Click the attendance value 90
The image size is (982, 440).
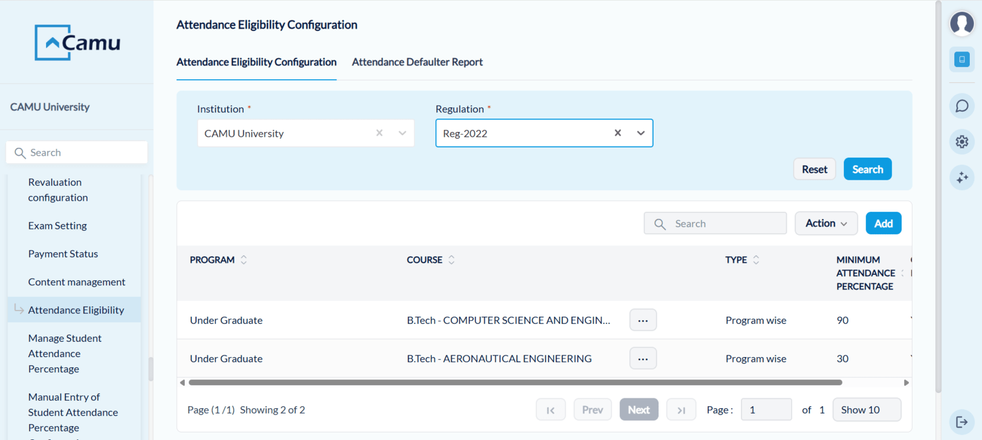click(x=843, y=320)
